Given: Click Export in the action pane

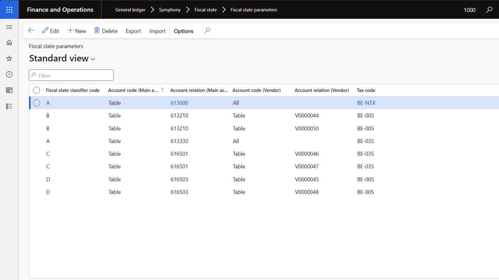Looking at the screenshot, I should 133,31.
